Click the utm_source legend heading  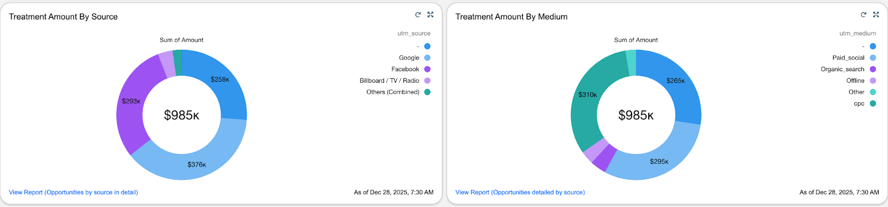414,33
